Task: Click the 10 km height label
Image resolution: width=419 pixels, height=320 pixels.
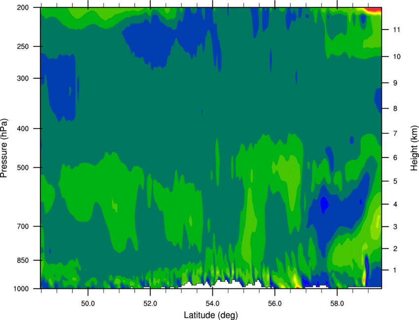Action: pos(397,57)
